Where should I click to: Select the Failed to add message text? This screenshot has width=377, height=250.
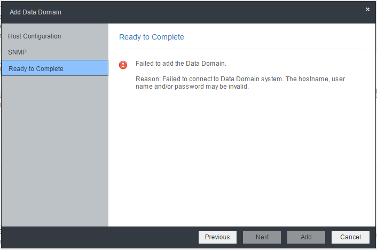[x=181, y=64]
